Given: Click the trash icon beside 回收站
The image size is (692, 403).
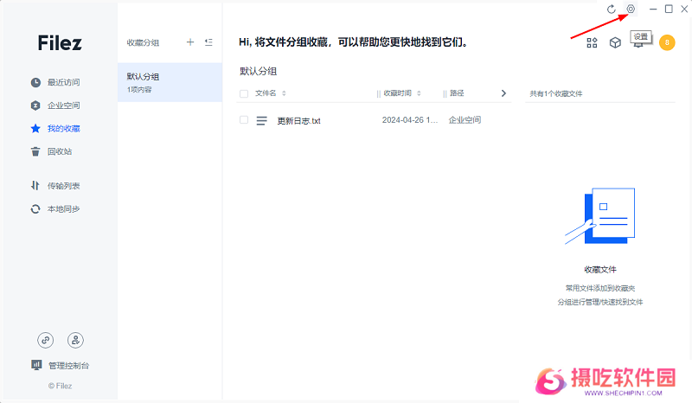Looking at the screenshot, I should tap(35, 151).
